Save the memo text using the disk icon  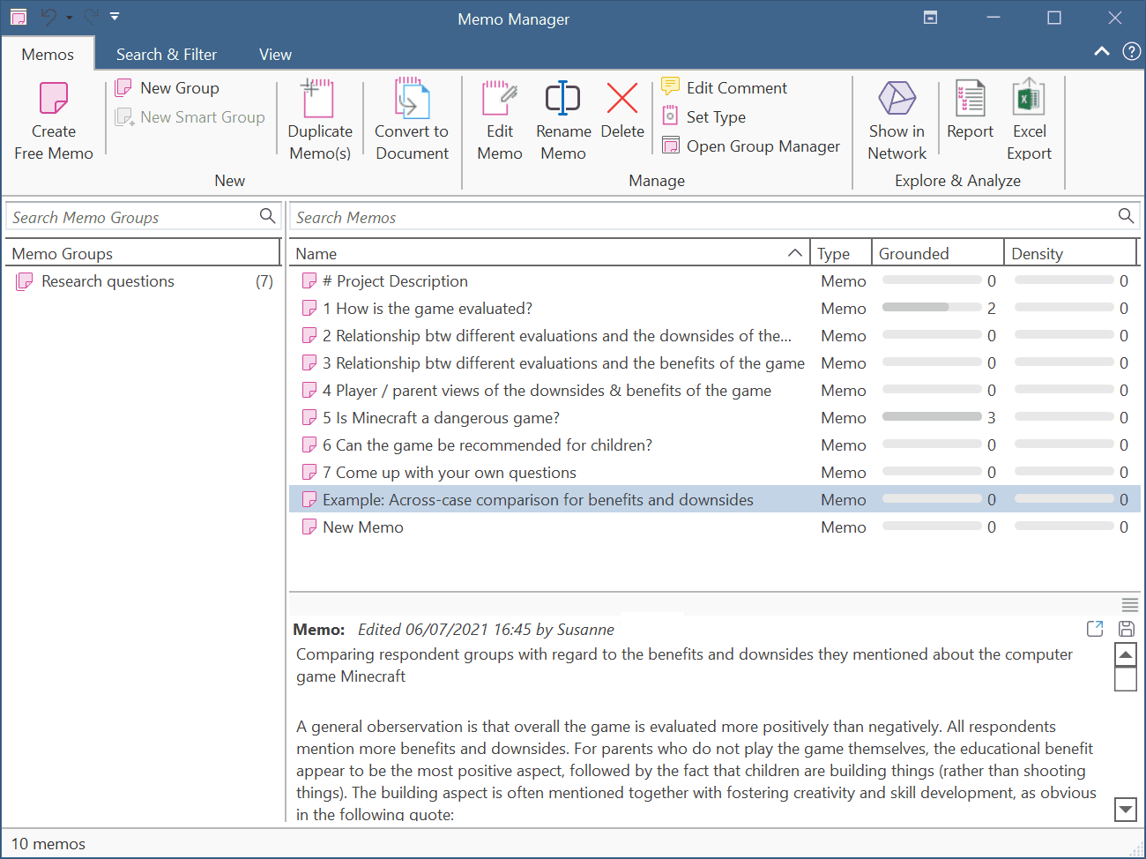(x=1126, y=629)
